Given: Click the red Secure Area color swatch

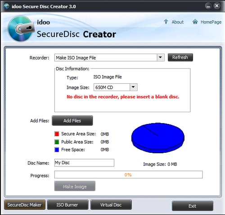Looking at the screenshot, I should (x=57, y=134).
